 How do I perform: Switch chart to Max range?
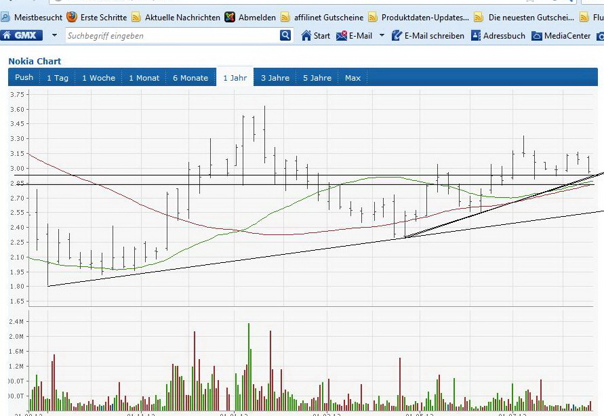(353, 78)
